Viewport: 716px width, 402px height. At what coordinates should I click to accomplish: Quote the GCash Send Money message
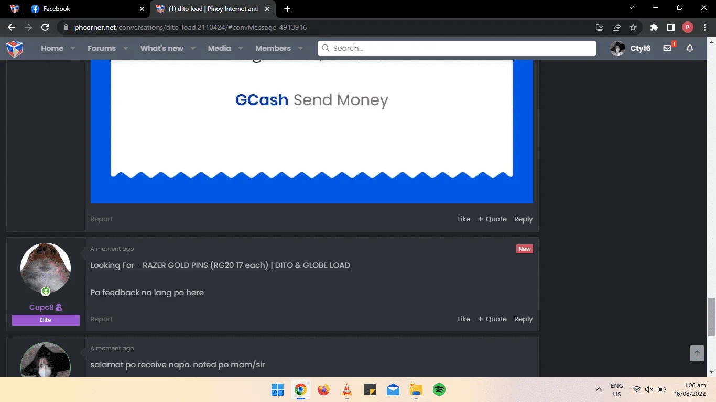492,219
